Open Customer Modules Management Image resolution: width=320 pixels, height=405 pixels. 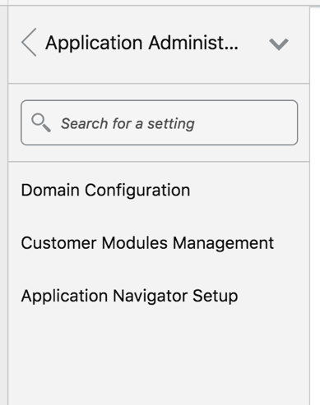[x=147, y=243]
